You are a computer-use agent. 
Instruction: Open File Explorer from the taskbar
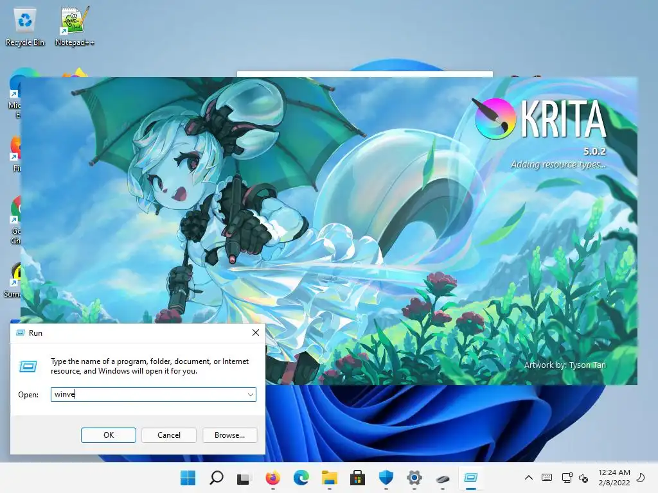point(330,478)
